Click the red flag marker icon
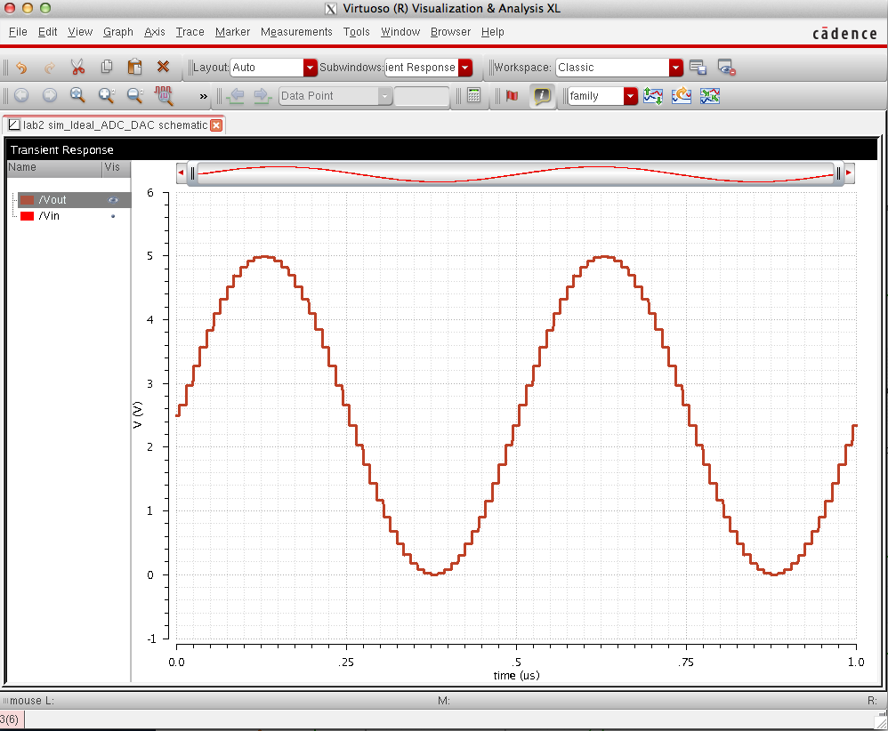888x731 pixels. pos(512,96)
